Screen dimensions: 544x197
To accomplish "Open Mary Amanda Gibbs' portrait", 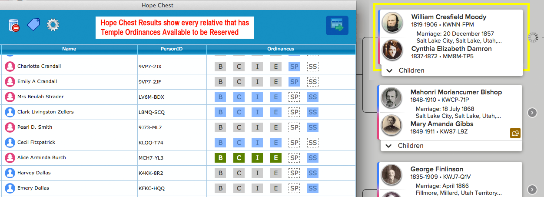I will click(391, 125).
